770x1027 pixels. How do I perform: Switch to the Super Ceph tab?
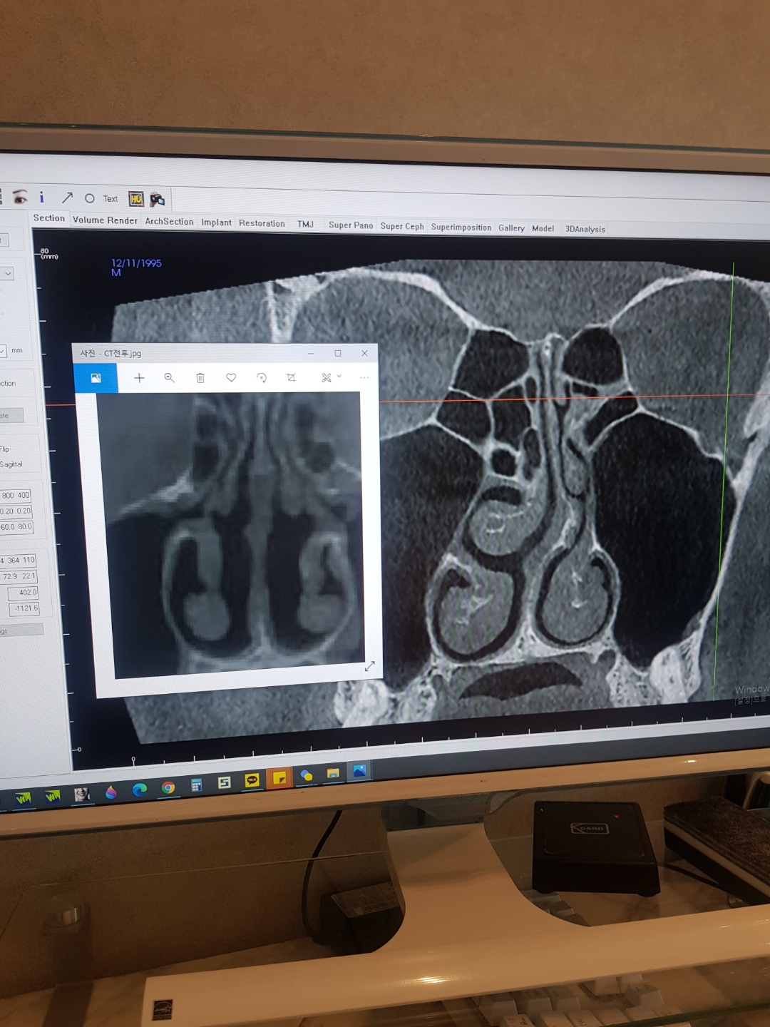(402, 226)
